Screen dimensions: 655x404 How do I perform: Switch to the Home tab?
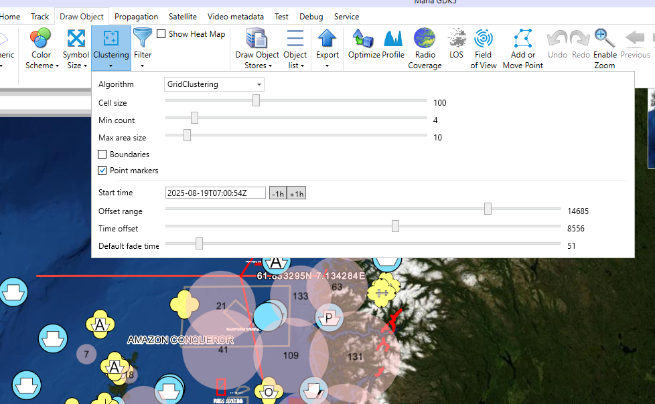pos(9,17)
